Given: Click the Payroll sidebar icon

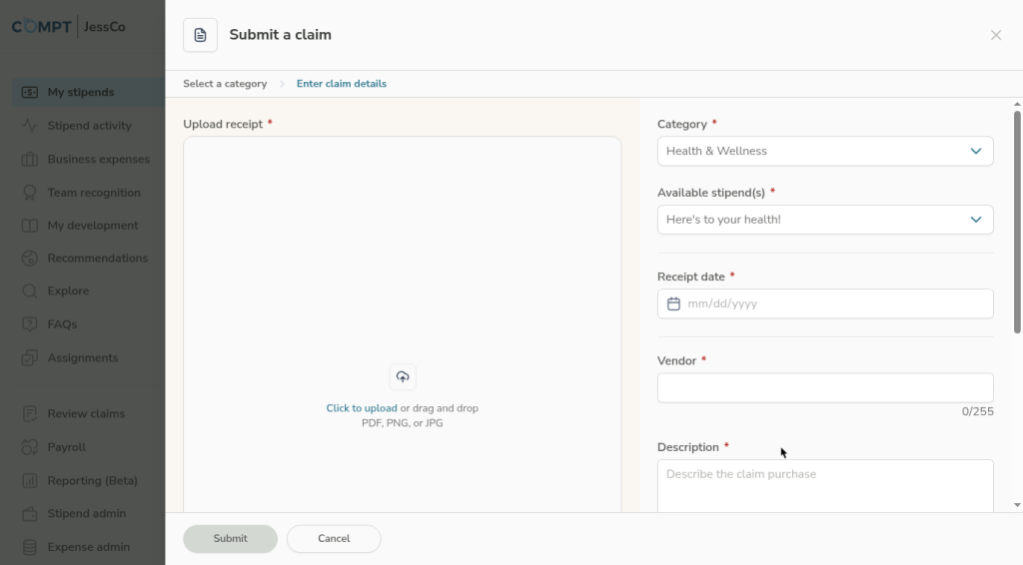Looking at the screenshot, I should 30,447.
